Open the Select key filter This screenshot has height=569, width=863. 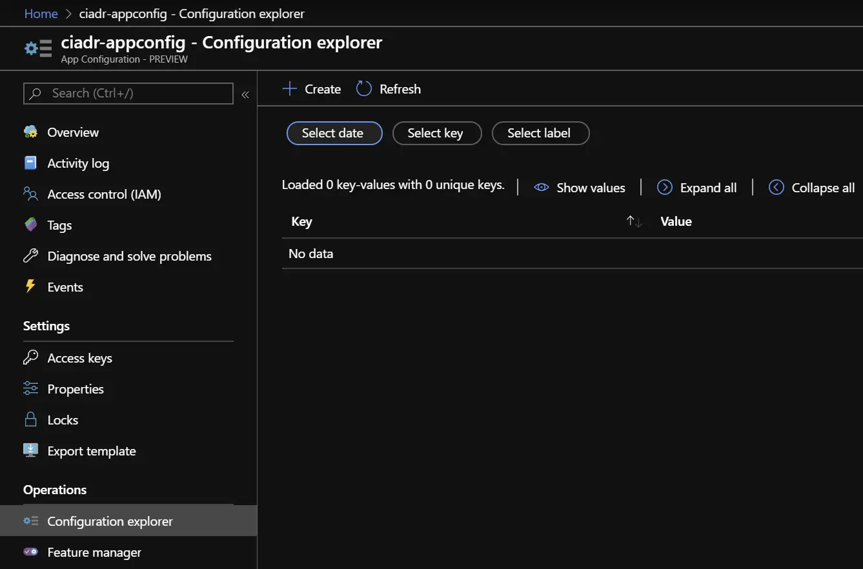(x=437, y=133)
